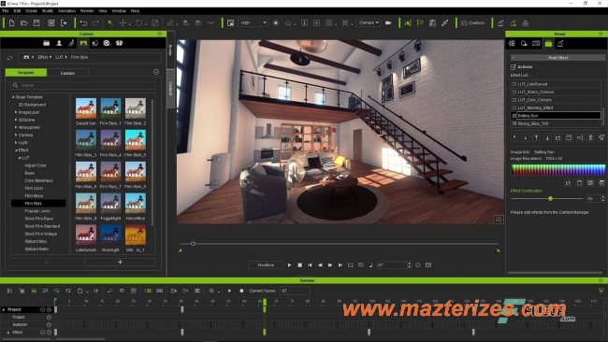Click the Open Project folder icon
The image size is (608, 342).
(x=23, y=23)
